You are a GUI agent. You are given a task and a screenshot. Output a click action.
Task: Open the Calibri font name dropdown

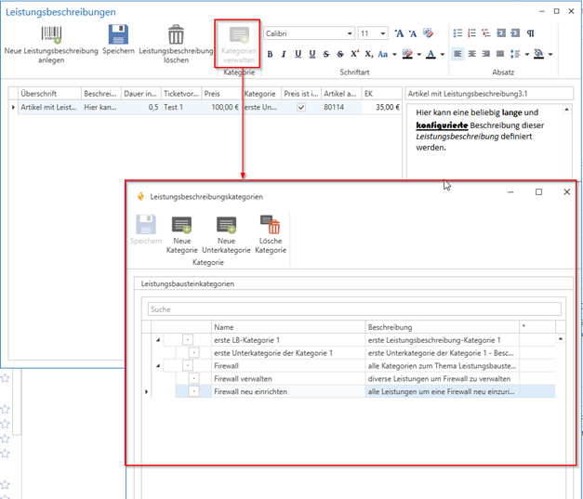pos(350,33)
